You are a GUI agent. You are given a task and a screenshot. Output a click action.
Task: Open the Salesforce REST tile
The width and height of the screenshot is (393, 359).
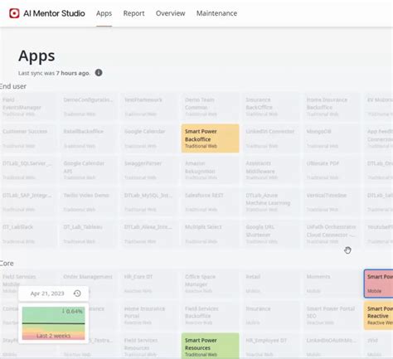pos(211,202)
